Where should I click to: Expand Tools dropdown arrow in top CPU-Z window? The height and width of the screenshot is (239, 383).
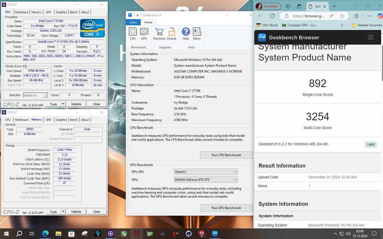point(63,104)
